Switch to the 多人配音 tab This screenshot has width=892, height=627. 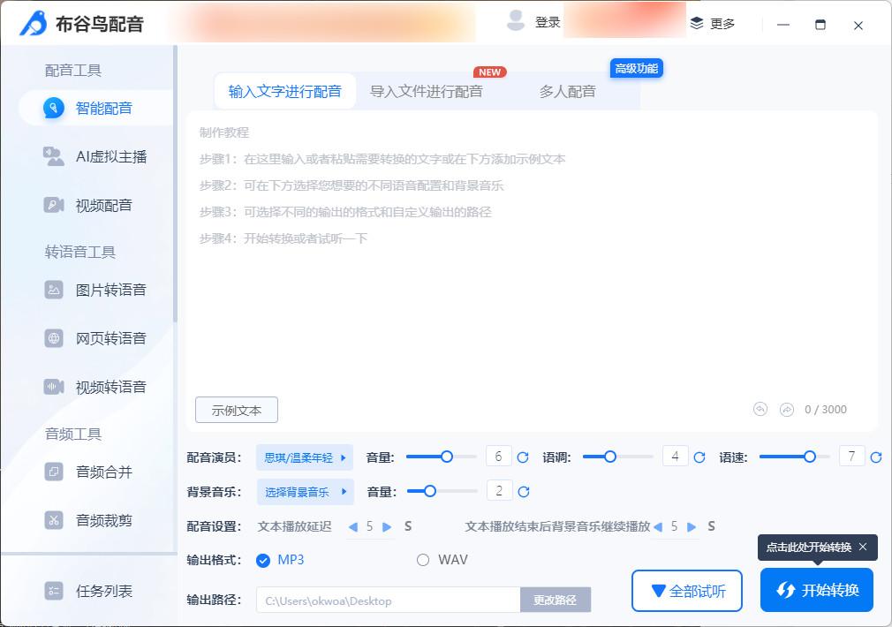pos(567,91)
